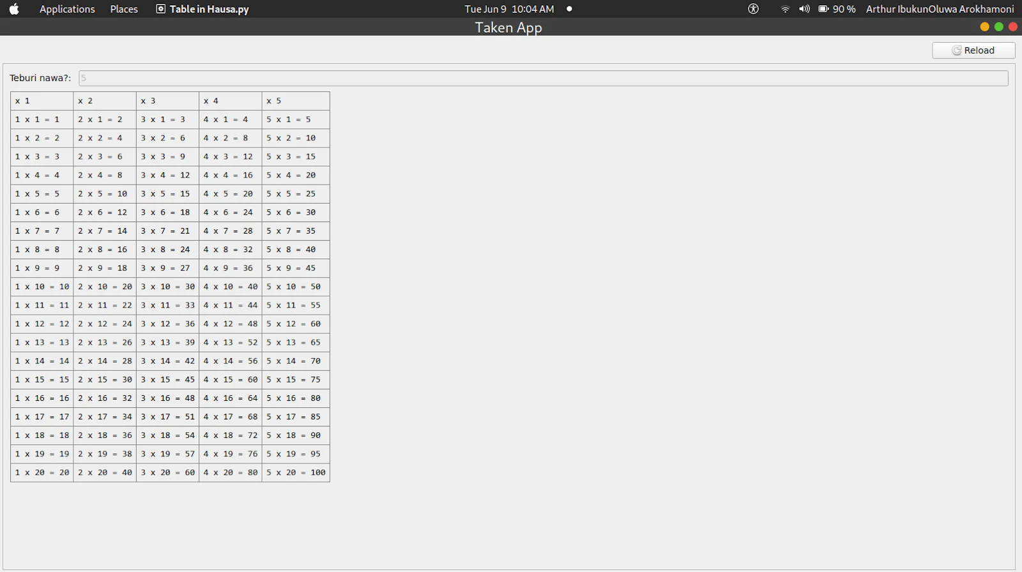Click the Reload button
This screenshot has height=572, width=1022.
973,50
